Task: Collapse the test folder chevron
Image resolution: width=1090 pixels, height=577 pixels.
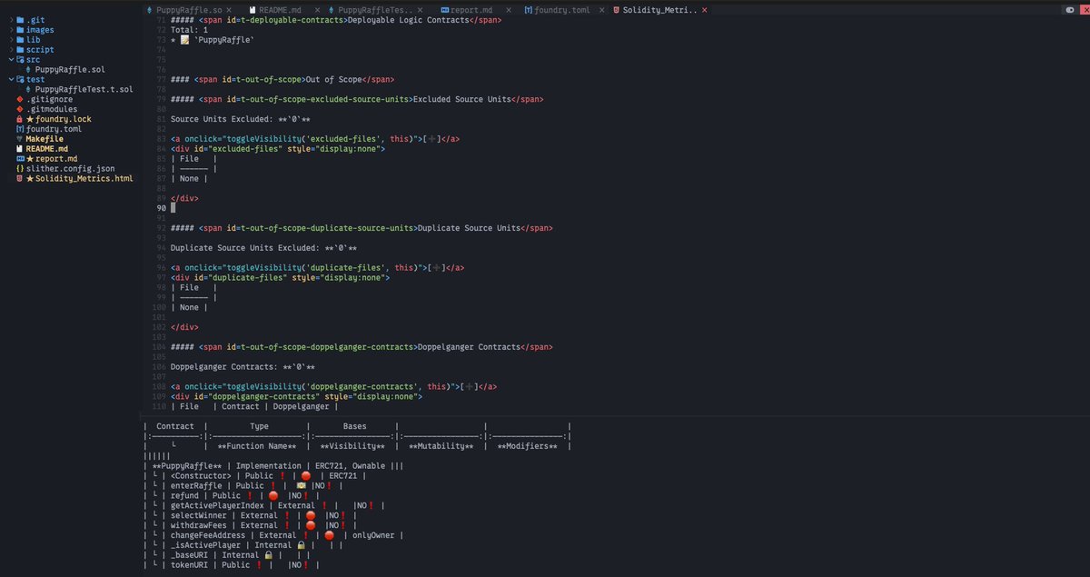Action: (x=10, y=80)
